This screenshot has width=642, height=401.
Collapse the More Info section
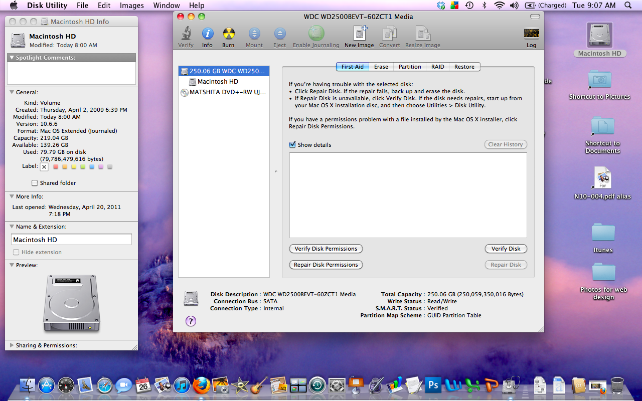(12, 196)
